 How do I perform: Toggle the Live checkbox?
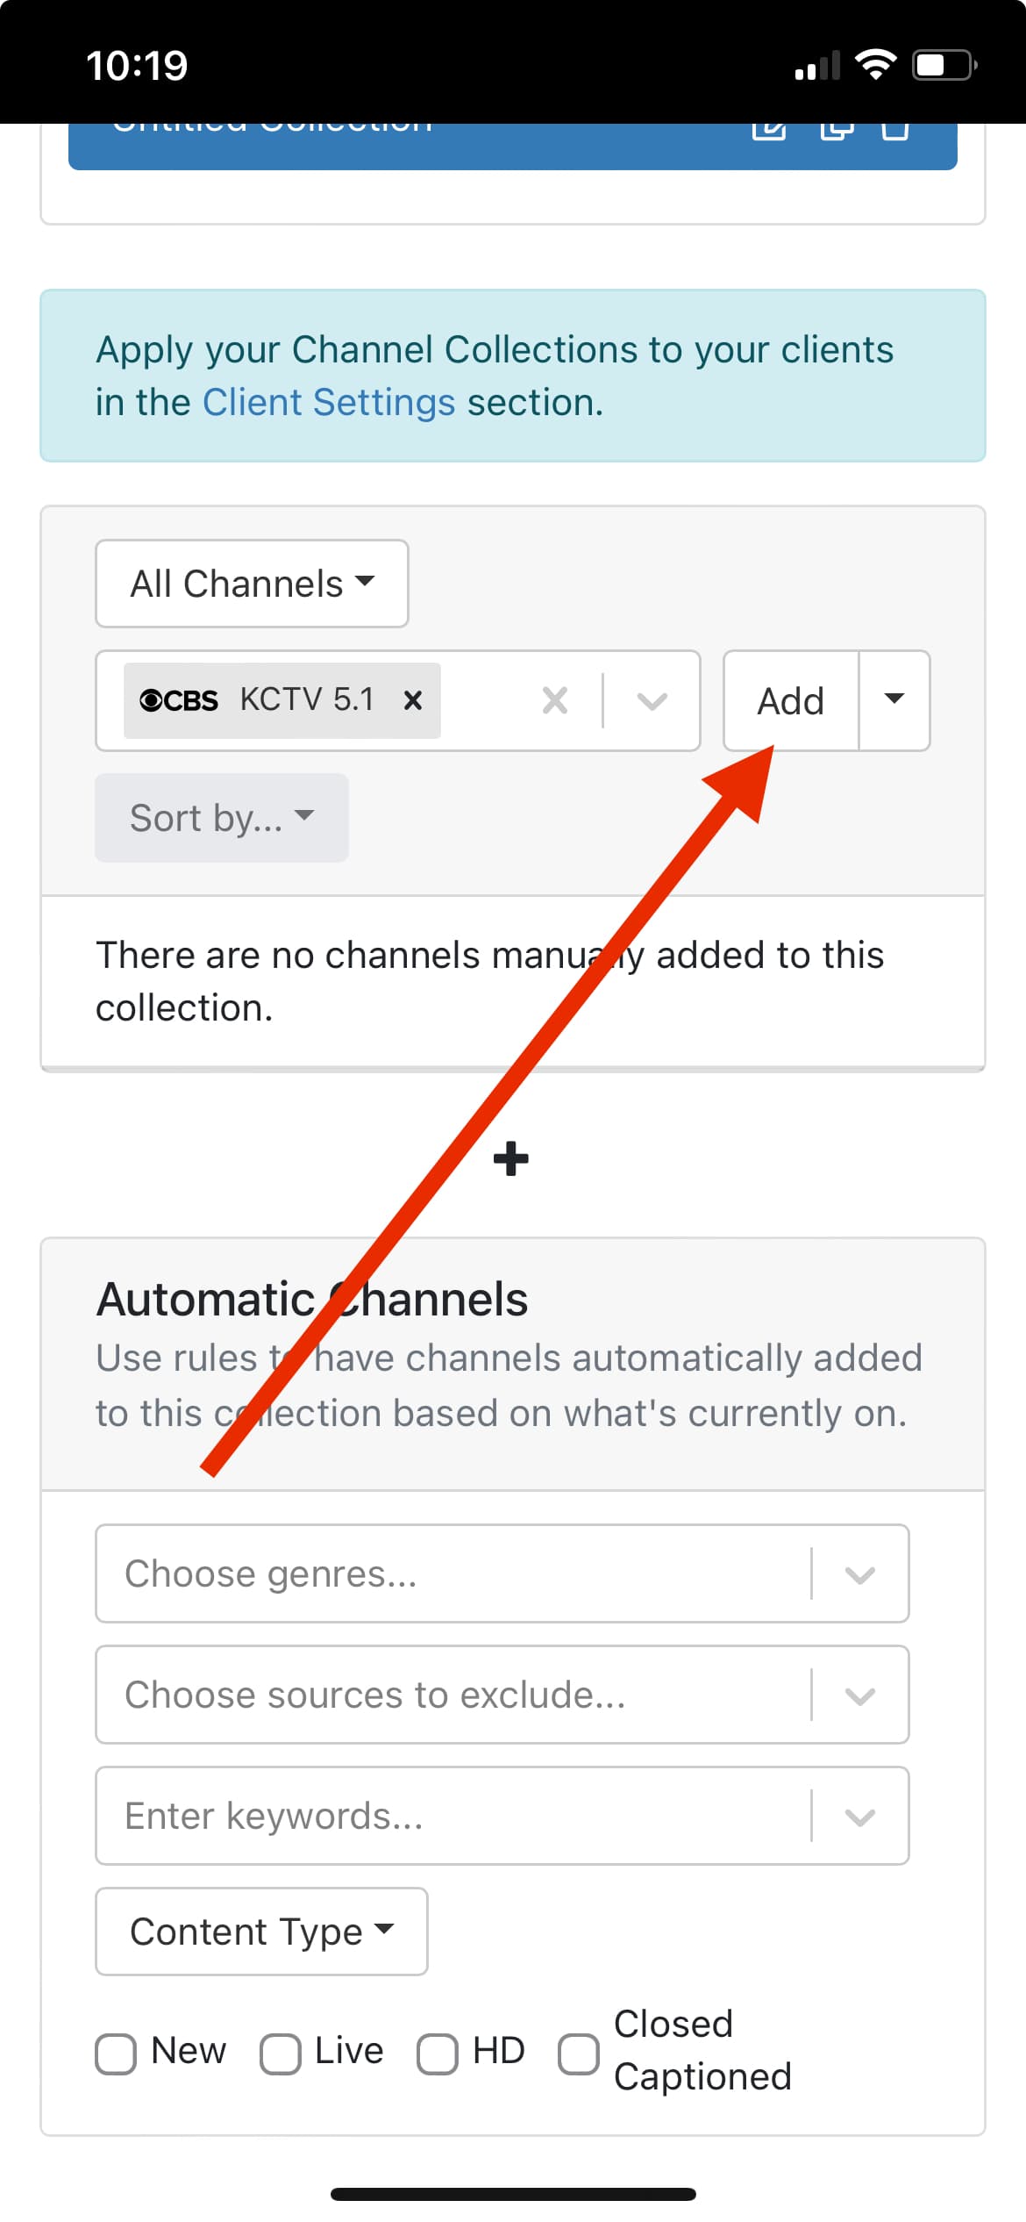pos(281,2054)
